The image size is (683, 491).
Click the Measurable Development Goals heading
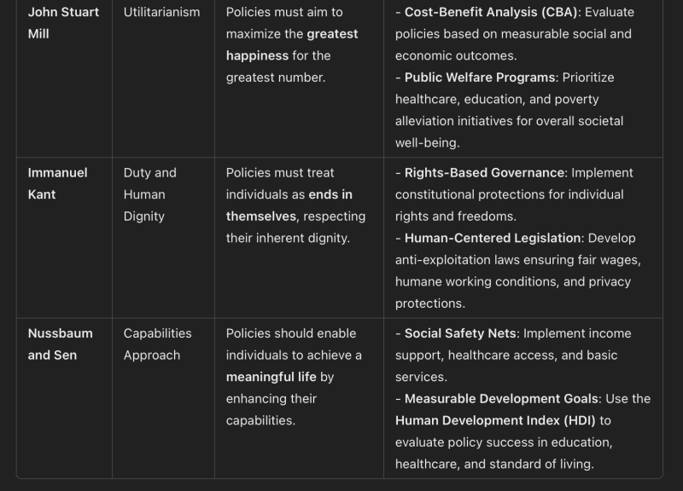click(x=502, y=399)
